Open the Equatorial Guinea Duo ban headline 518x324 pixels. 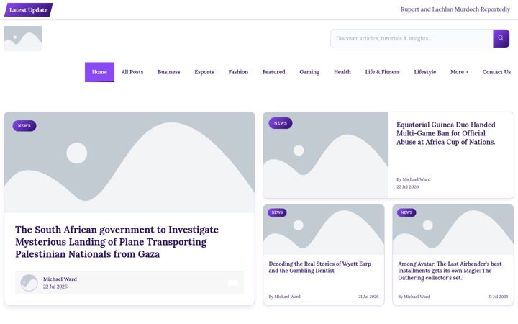(x=445, y=133)
